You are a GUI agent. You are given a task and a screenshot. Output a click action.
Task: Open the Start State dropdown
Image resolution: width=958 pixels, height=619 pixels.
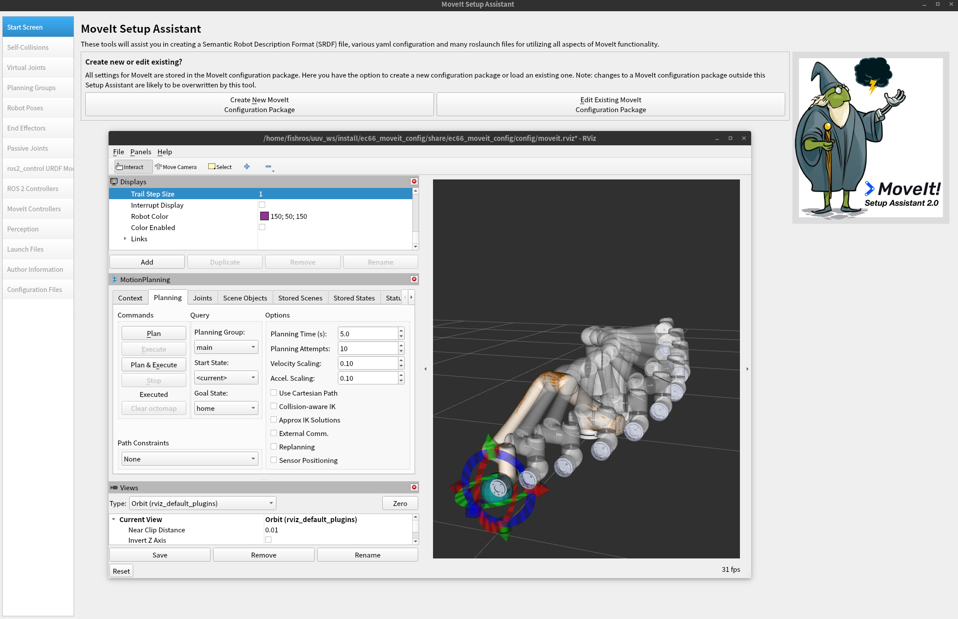coord(226,378)
